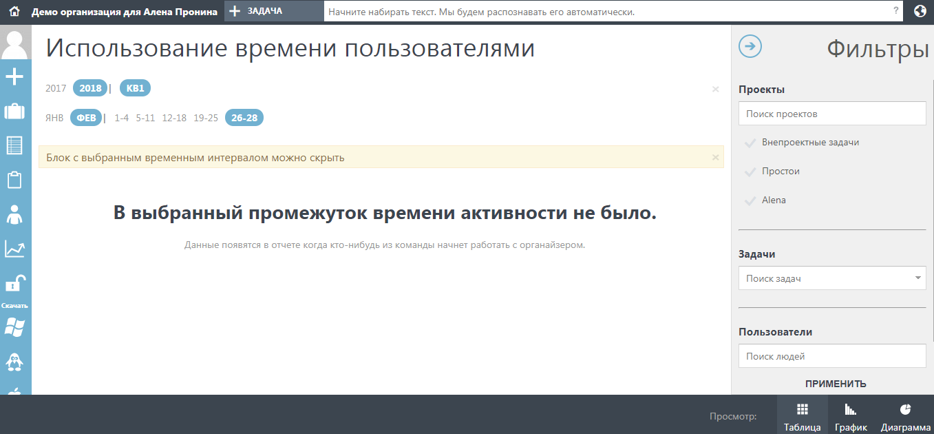Select days range 26-28
The height and width of the screenshot is (434, 934).
coord(244,118)
